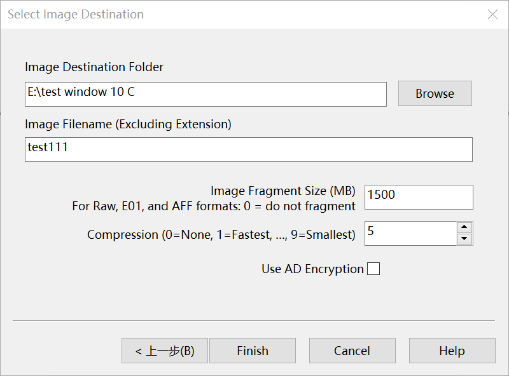Click the Select Image Destination title bar
This screenshot has width=509, height=376.
pos(191,15)
